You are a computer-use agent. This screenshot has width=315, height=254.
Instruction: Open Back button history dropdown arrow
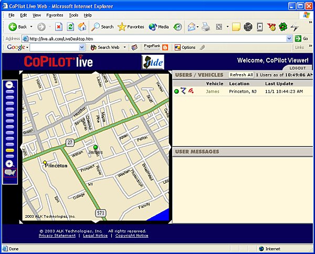pyautogui.click(x=31, y=27)
